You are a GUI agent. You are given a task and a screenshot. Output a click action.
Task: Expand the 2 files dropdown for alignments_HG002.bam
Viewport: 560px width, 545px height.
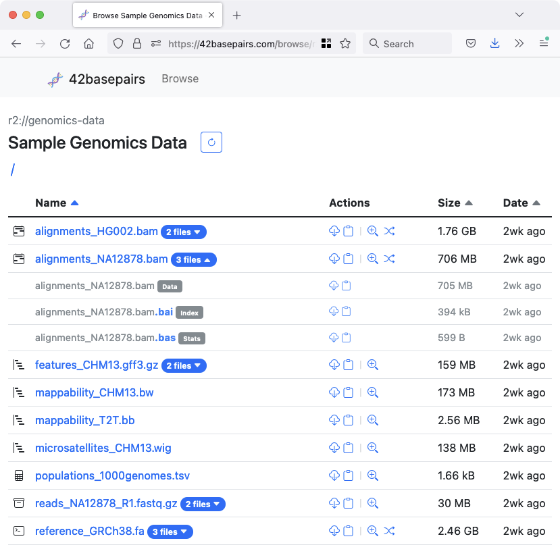click(184, 231)
